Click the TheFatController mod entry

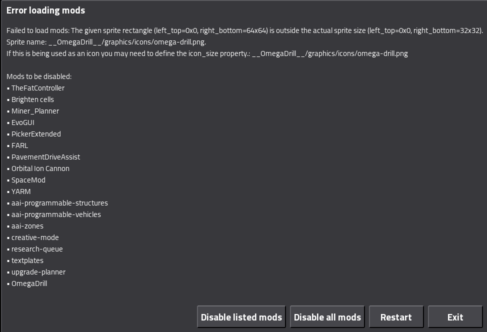point(38,88)
